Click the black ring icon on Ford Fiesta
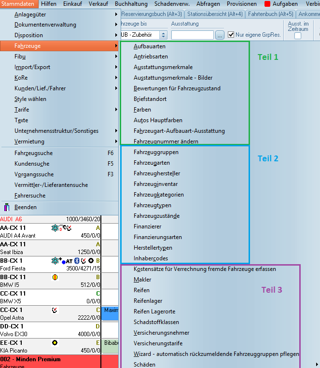320x368 pixels. pos(91,261)
